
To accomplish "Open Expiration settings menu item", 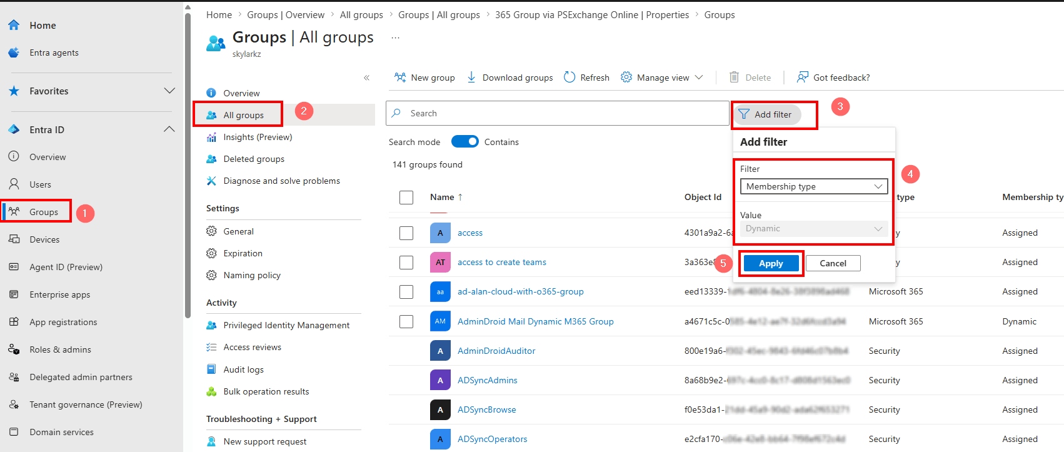I will [x=243, y=253].
